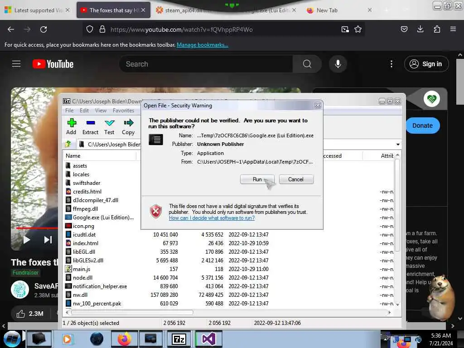Screen dimensions: 464x348
Task: Click the Extract toolbar icon in 7-Zip
Action: point(90,127)
